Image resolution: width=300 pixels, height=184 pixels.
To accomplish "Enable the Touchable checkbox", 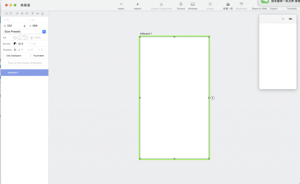I will coord(31,55).
